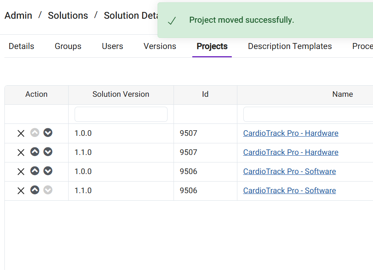Move the 1.1.0 Hardware project down
The height and width of the screenshot is (270, 373).
(48, 152)
